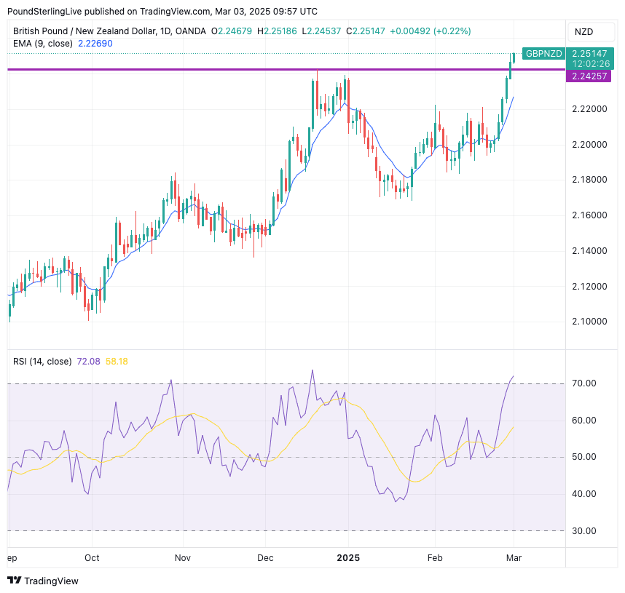Viewport: 625px width, 593px height.
Task: Select the NZD currency box
Action: [x=584, y=31]
